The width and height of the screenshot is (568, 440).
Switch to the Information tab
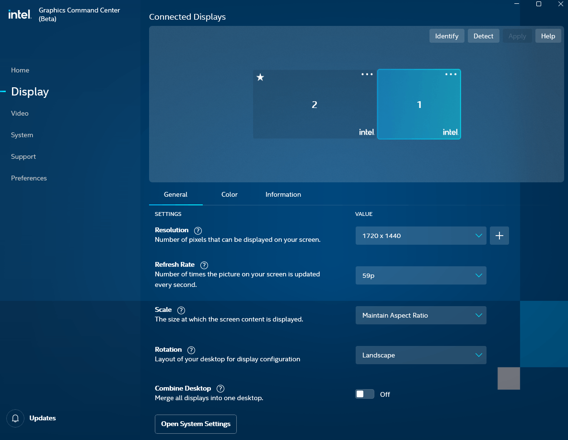tap(283, 194)
